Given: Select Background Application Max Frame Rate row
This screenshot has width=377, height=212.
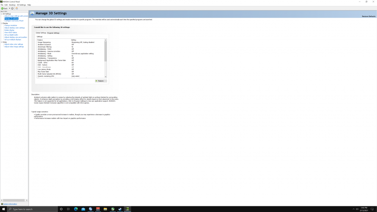Looking at the screenshot, I should tap(71, 61).
